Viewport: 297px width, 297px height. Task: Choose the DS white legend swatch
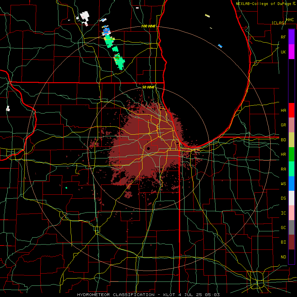[291, 198]
